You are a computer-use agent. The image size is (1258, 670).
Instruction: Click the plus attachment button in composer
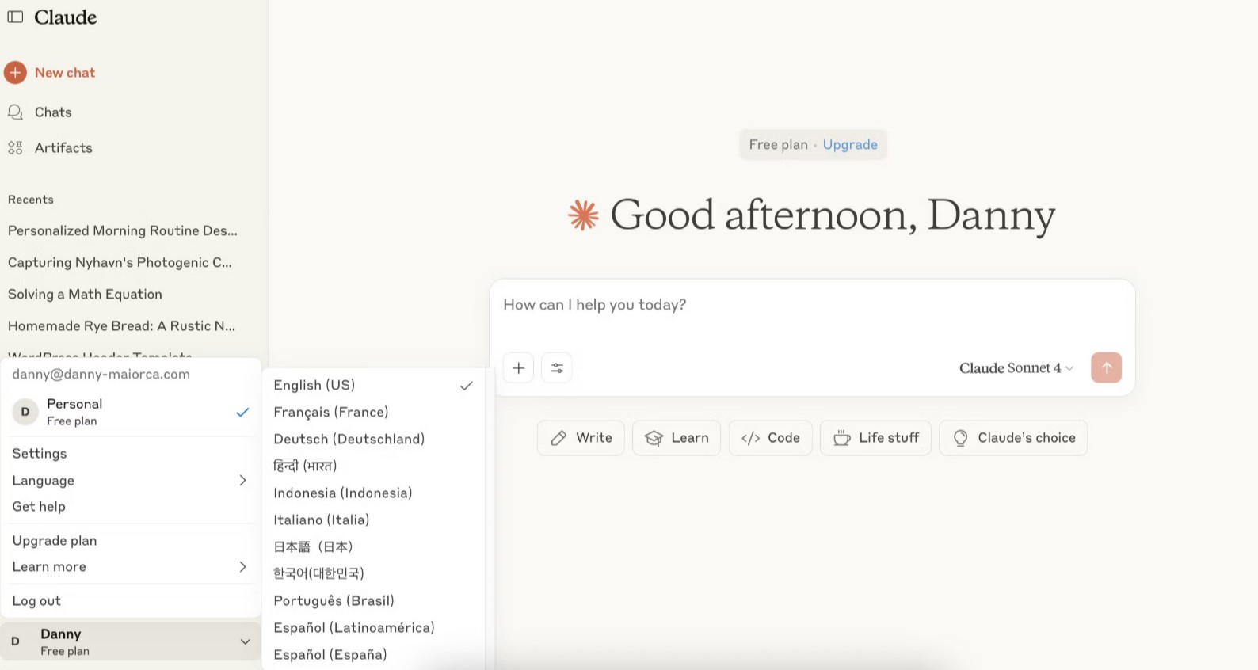[518, 368]
